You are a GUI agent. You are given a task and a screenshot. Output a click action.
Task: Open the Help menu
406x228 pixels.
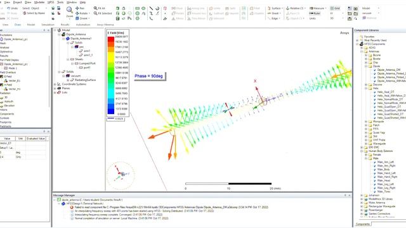click(x=82, y=3)
